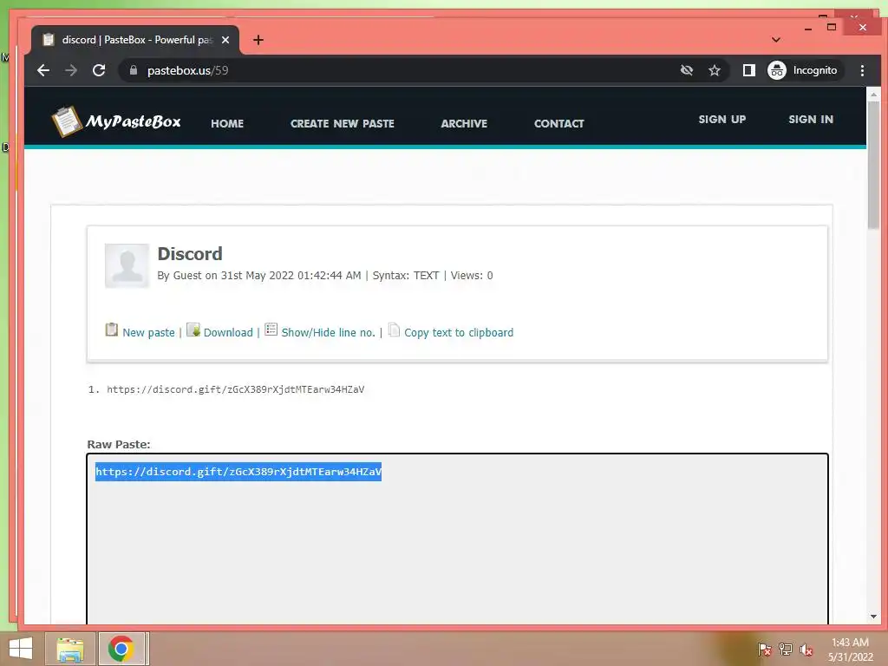Open CREATE NEW PASTE page
Viewport: 888px width, 666px height.
click(x=342, y=123)
